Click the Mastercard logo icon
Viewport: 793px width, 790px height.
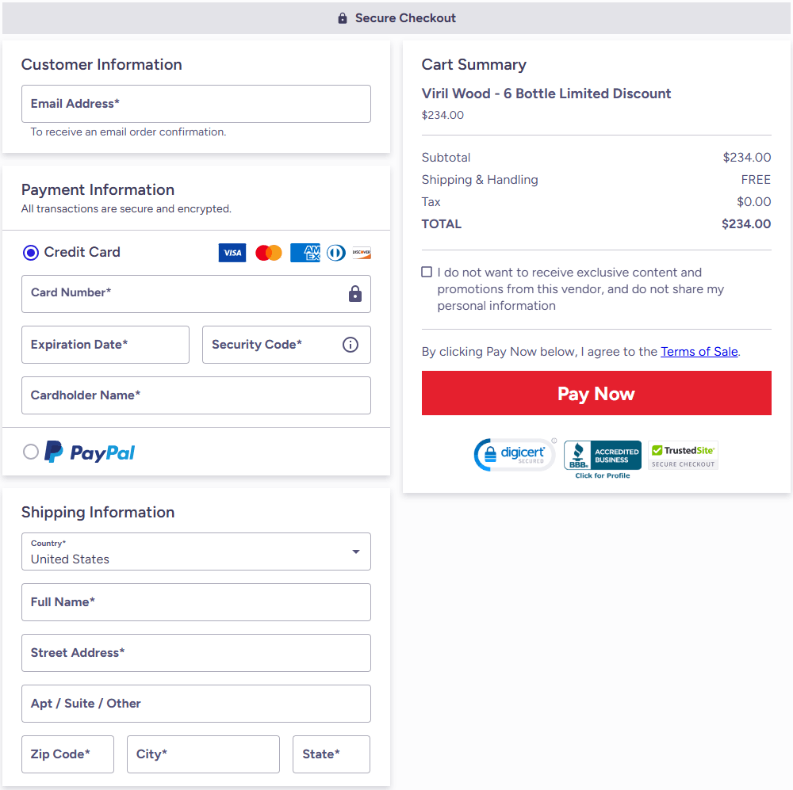coord(269,253)
